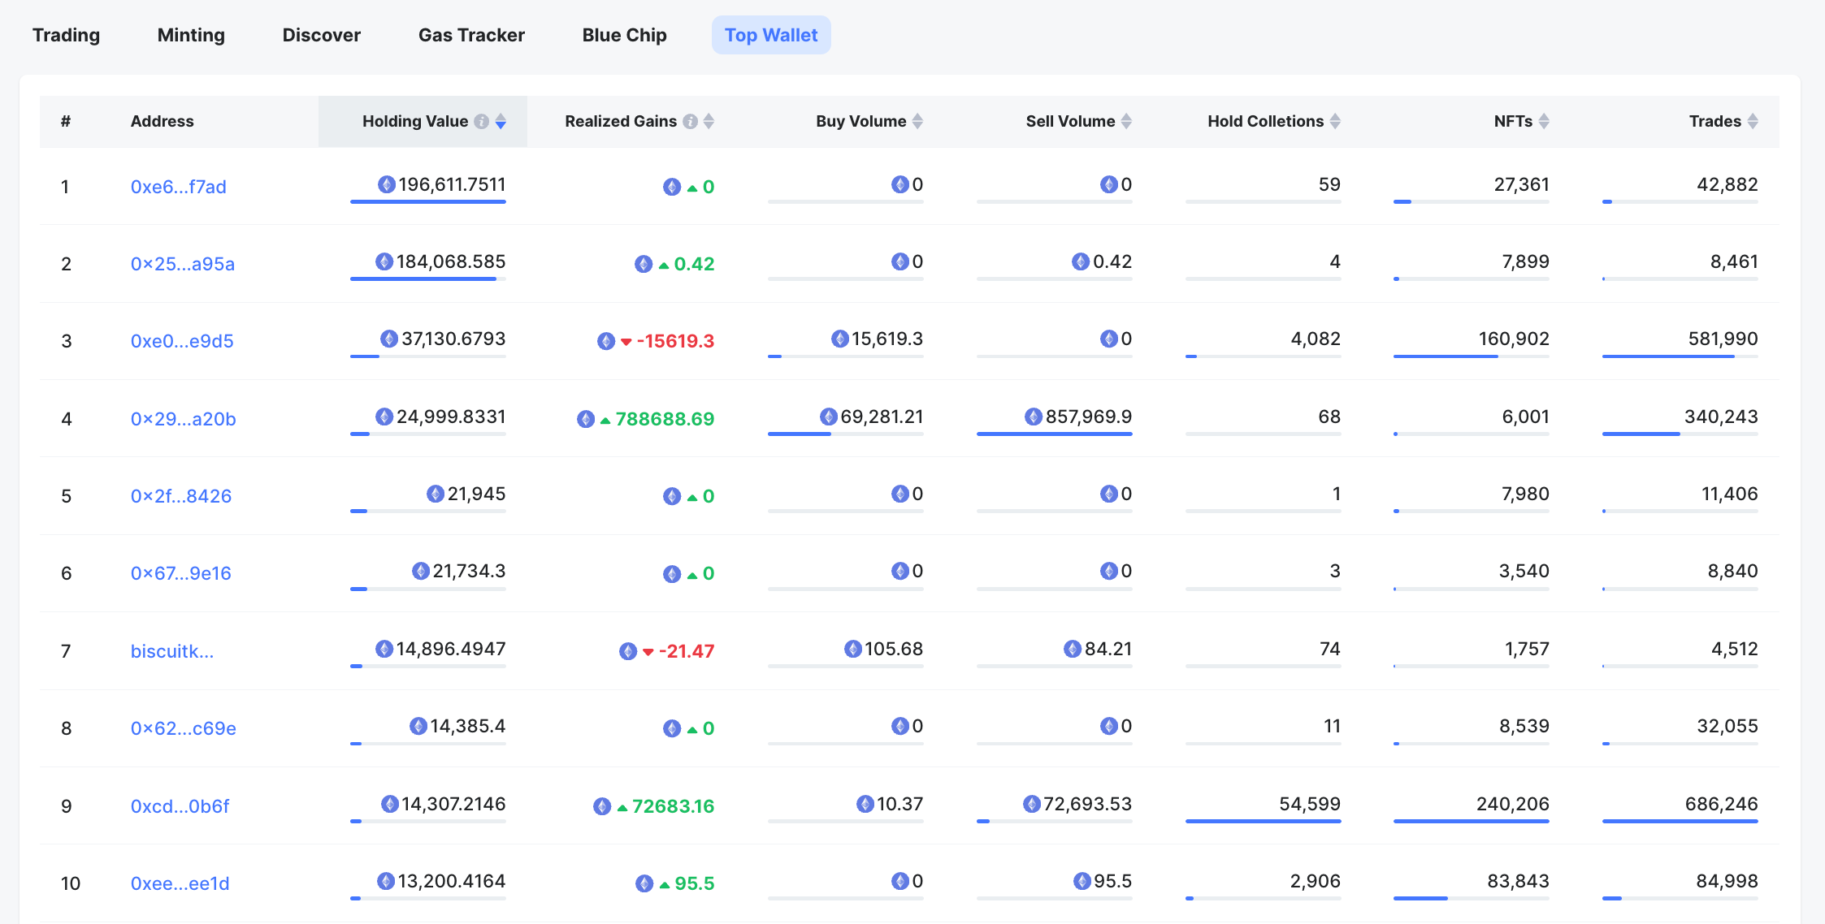Toggle sort arrows on Holding Value column
Image resolution: width=1825 pixels, height=924 pixels.
click(x=501, y=122)
